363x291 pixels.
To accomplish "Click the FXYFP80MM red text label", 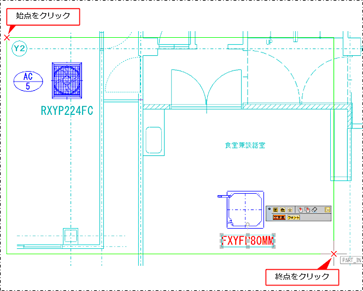I will click(247, 241).
